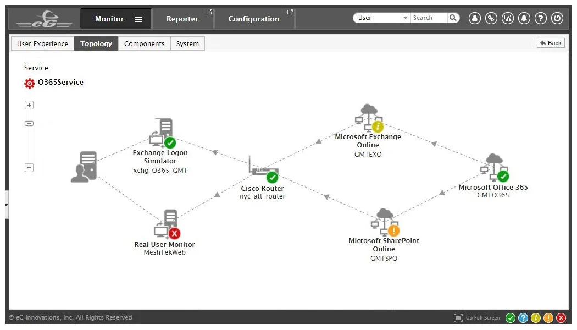Open the Monitor hamburger menu
The image size is (577, 330).
(x=138, y=19)
